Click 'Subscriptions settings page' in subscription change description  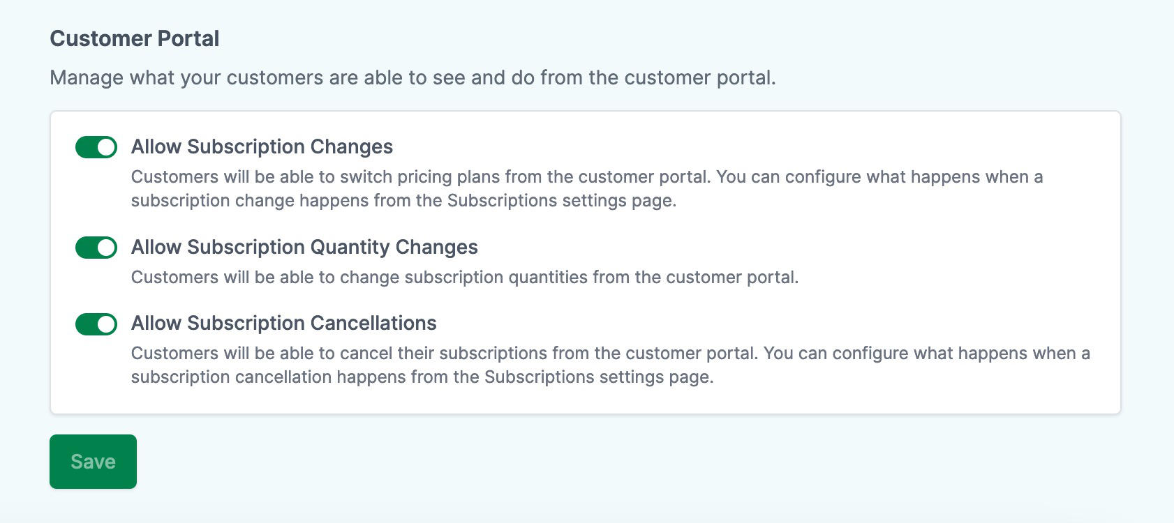tap(561, 201)
